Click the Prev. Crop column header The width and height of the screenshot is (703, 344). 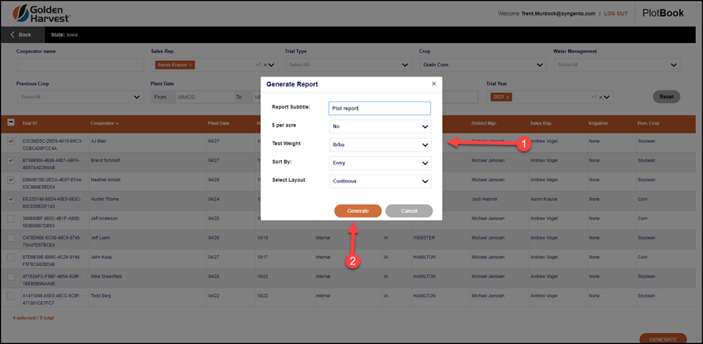[x=648, y=123]
